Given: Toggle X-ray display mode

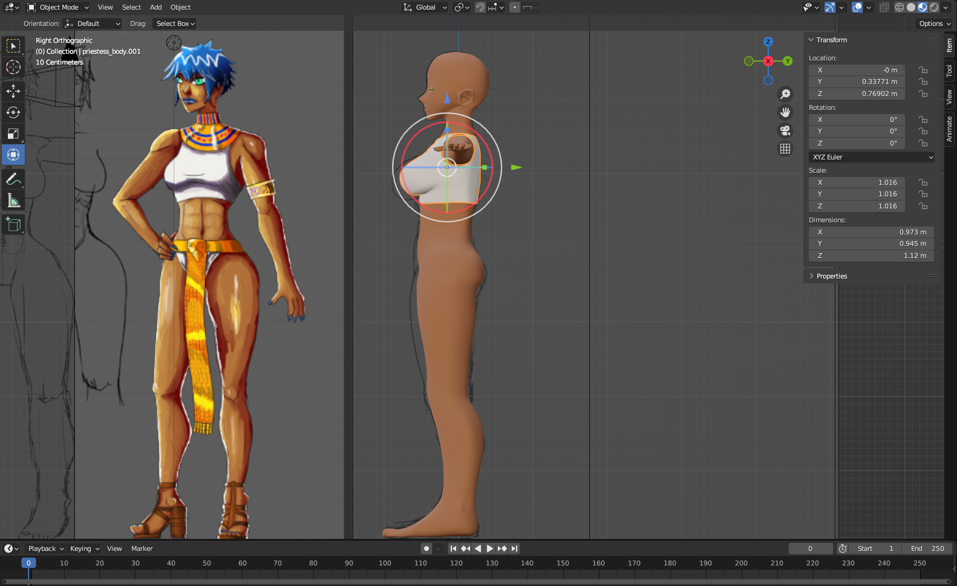Looking at the screenshot, I should (884, 7).
